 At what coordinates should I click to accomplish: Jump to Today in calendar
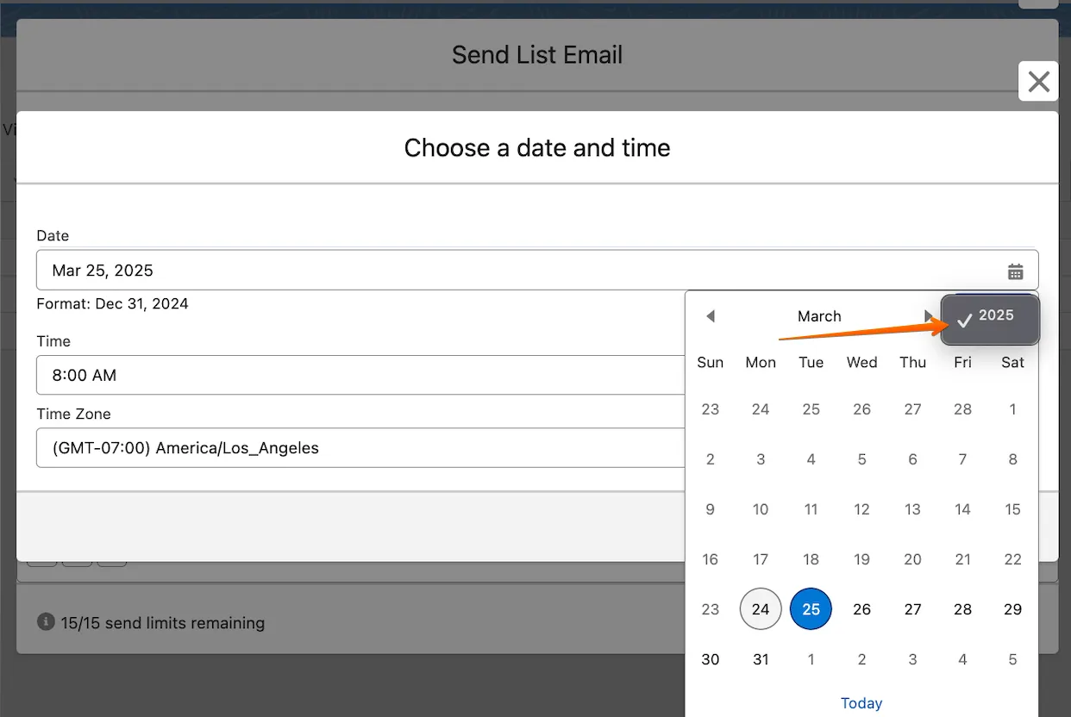(861, 703)
